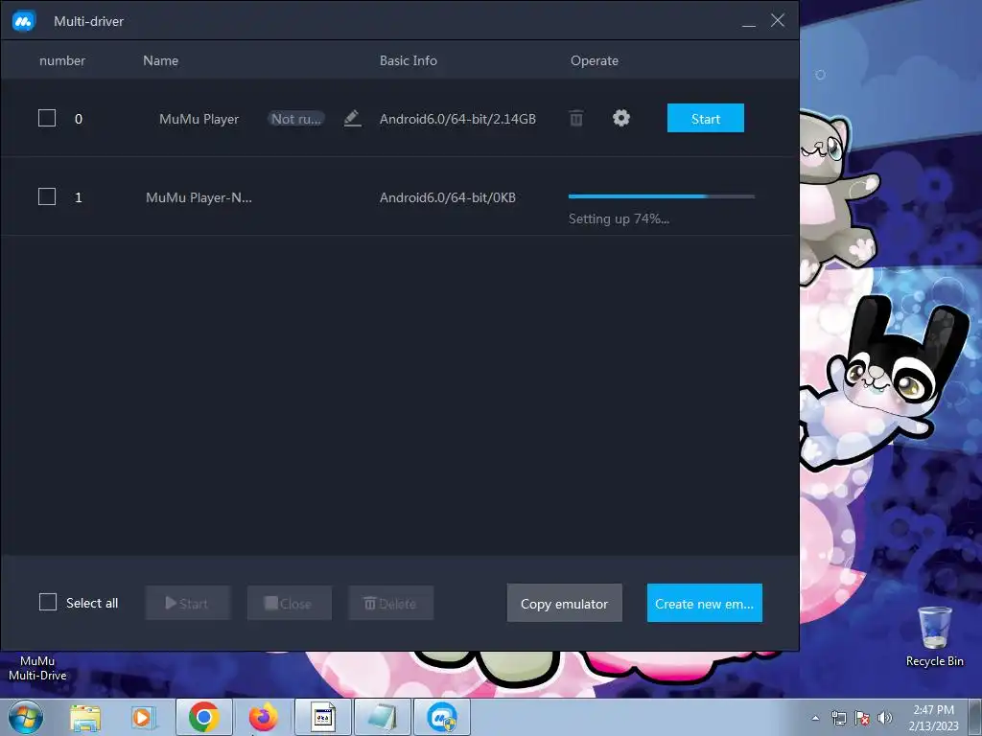This screenshot has height=736, width=982.
Task: Click the 'Operate' column header
Action: point(595,60)
